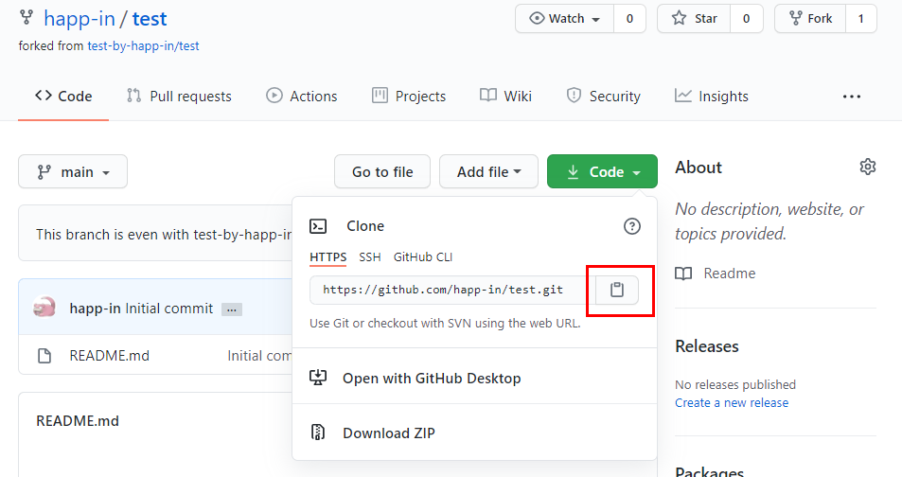Click the Go to file button
The image size is (902, 477).
(382, 171)
